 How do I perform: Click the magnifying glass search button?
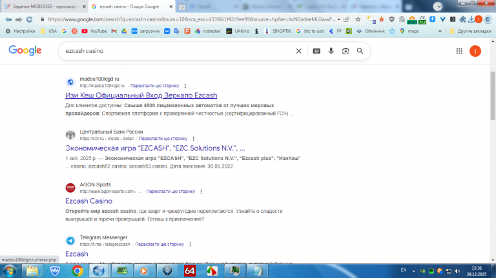[x=360, y=51]
